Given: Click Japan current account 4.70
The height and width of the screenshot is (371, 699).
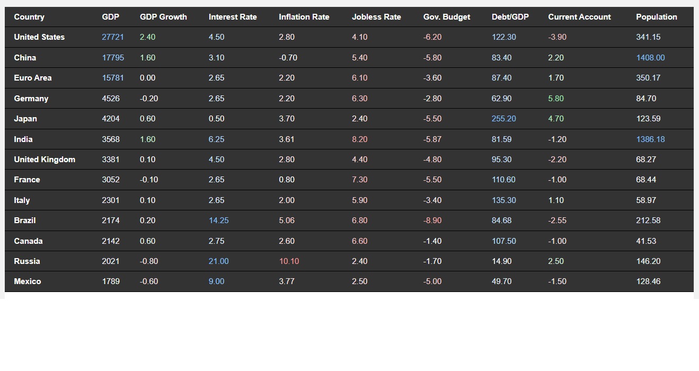Looking at the screenshot, I should tap(556, 119).
